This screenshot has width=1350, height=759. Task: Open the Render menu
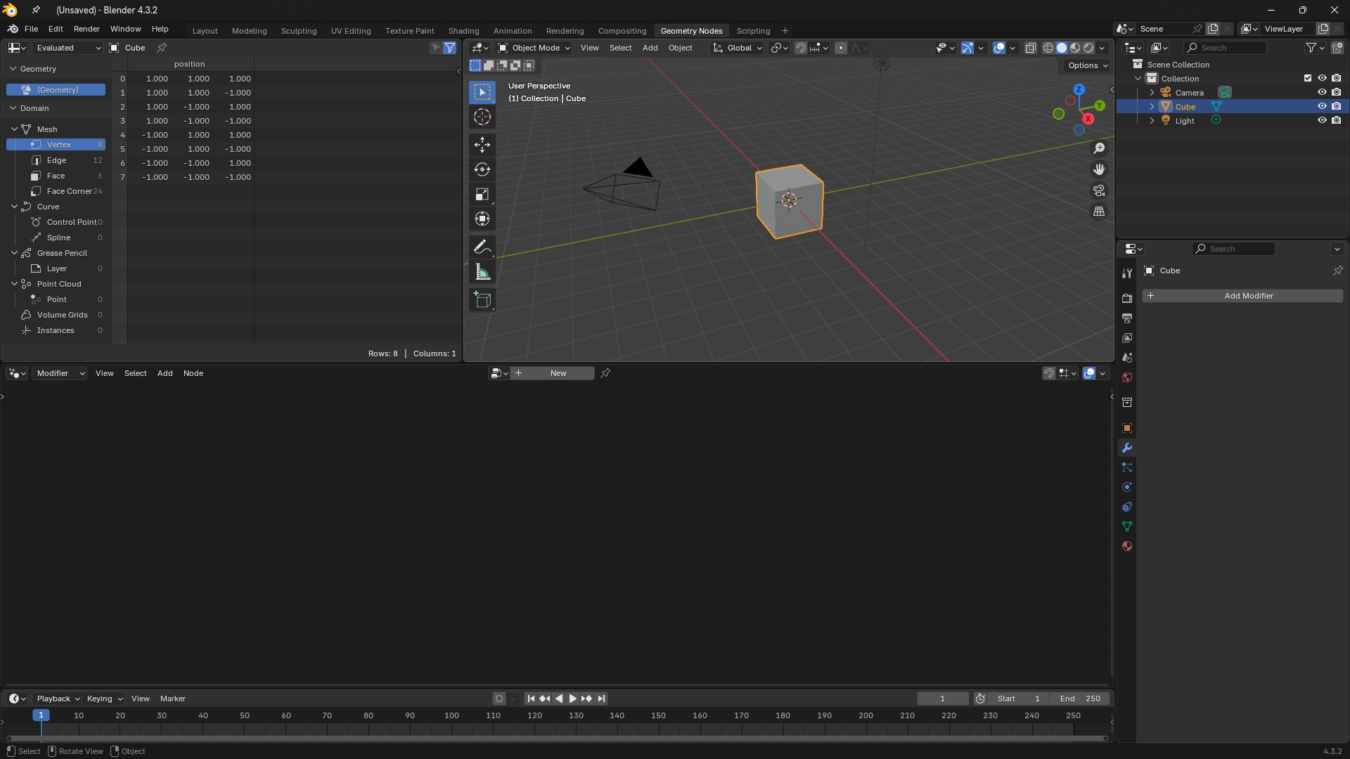point(86,29)
